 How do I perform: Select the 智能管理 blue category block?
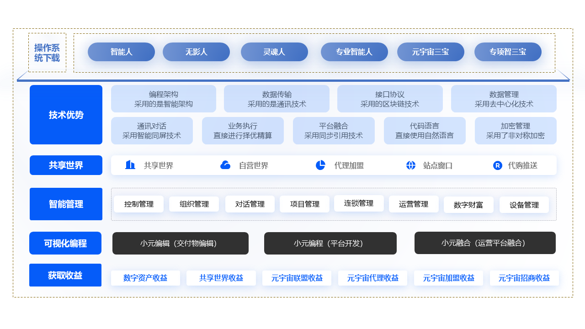pos(66,204)
